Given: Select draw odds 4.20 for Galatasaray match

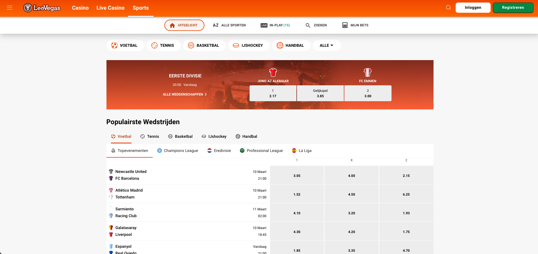Looking at the screenshot, I should coord(351,231).
